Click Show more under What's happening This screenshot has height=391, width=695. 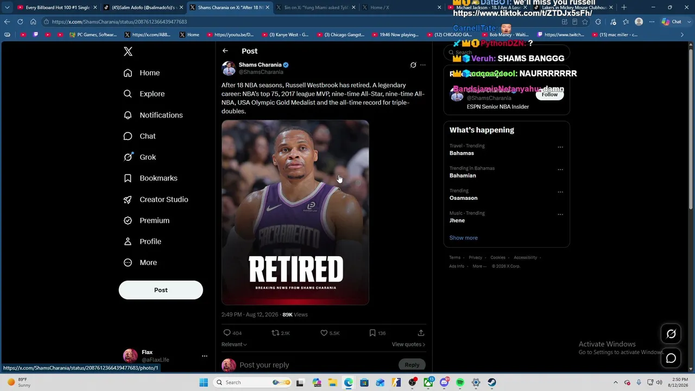tap(464, 238)
